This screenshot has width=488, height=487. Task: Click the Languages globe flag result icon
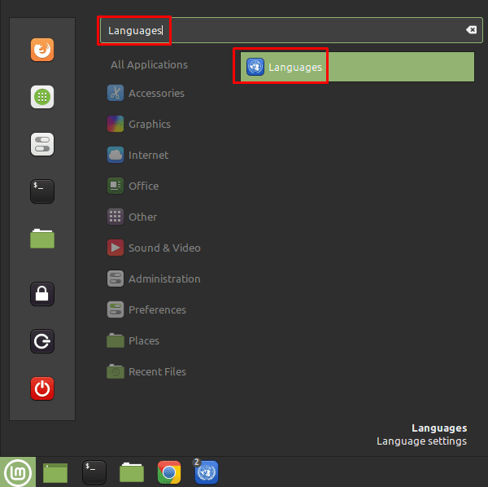(x=255, y=67)
